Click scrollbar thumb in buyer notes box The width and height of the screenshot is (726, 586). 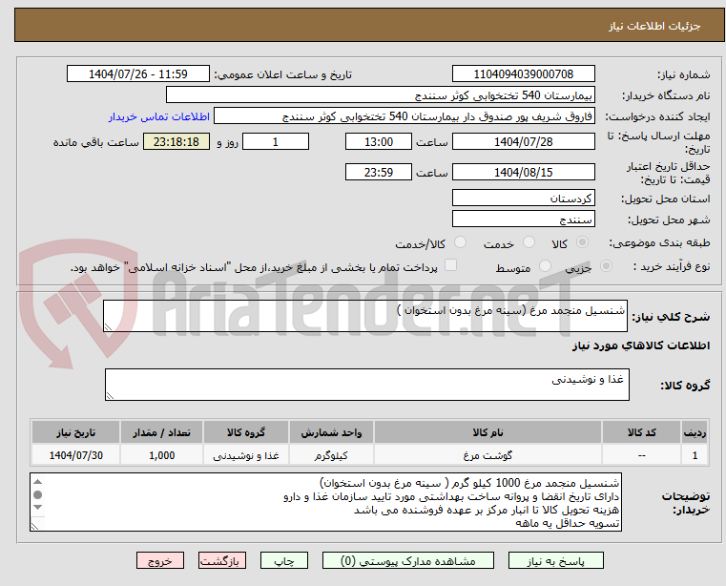[x=38, y=494]
